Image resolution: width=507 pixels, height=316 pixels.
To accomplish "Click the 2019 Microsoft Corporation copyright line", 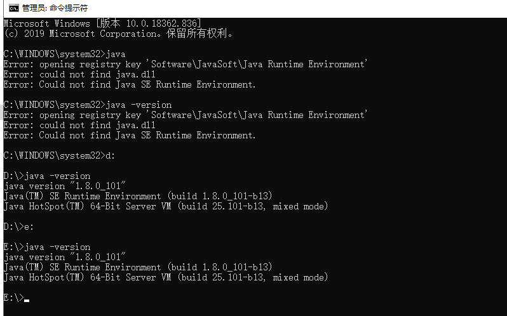I will [x=119, y=34].
